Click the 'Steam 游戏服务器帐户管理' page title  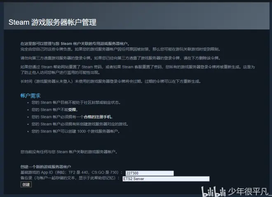click(x=52, y=22)
